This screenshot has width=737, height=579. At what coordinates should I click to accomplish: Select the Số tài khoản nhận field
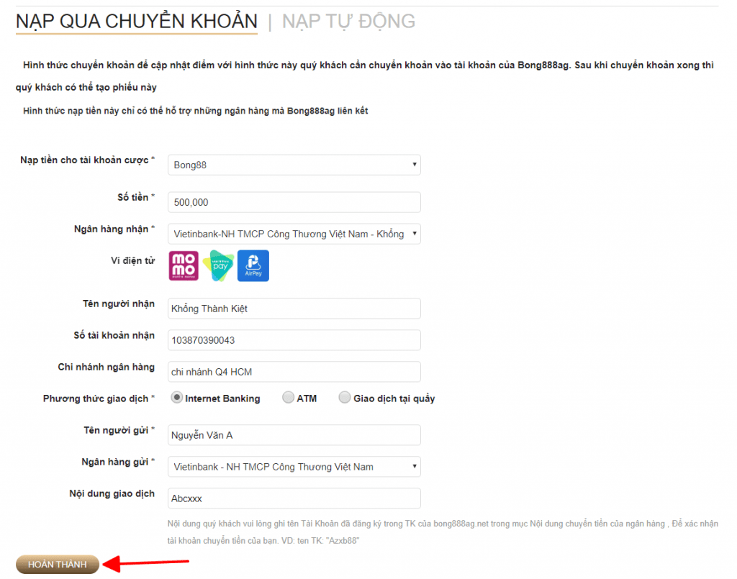coord(293,339)
